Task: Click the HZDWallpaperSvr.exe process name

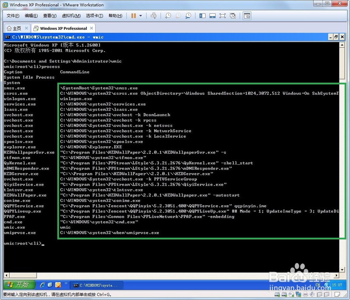Action: (29, 152)
